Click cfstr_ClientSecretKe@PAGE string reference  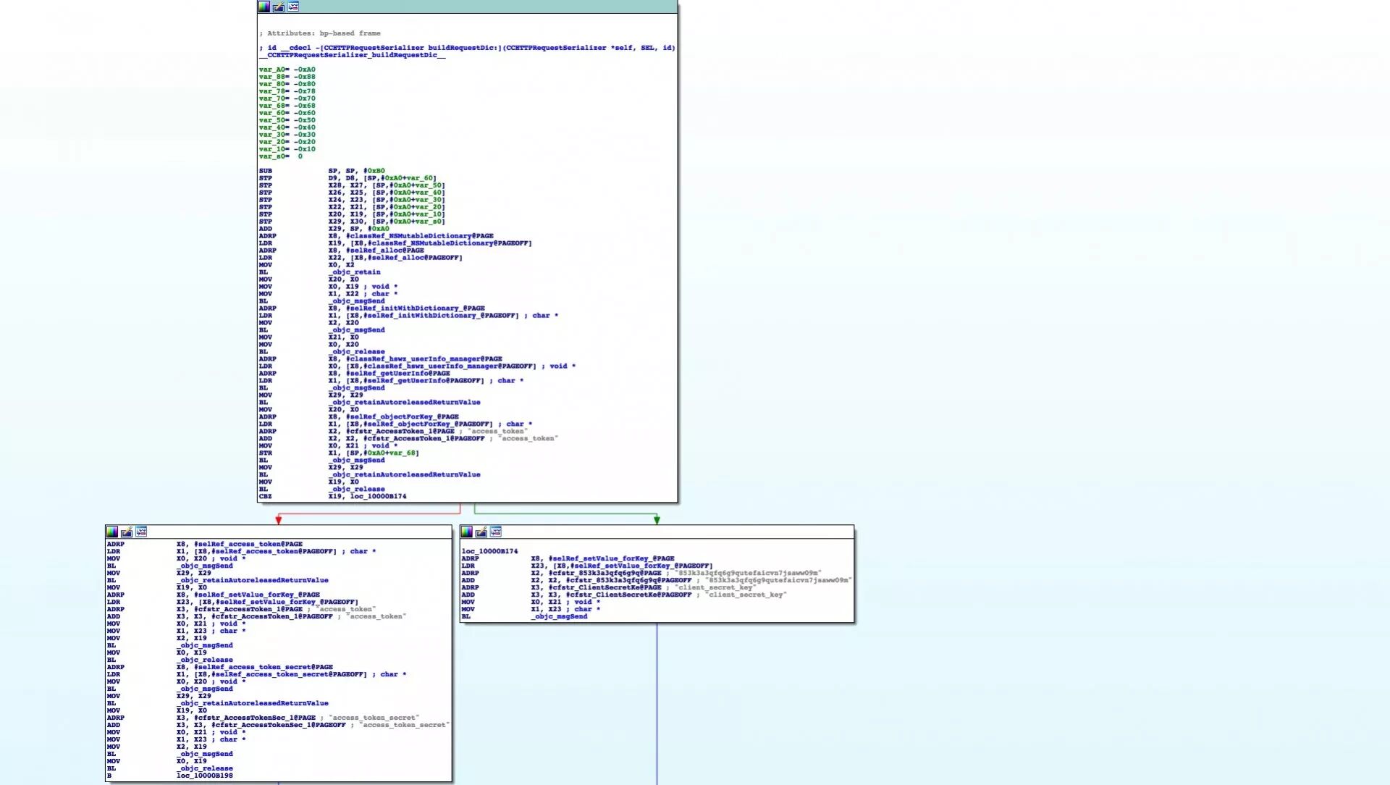[x=605, y=587]
